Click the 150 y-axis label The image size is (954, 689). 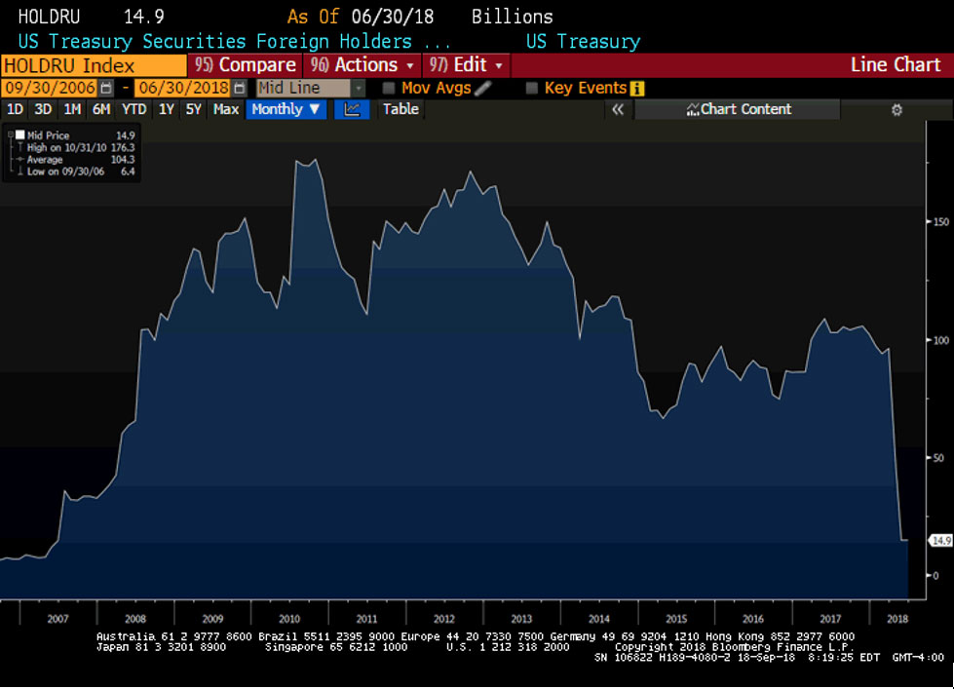(941, 222)
